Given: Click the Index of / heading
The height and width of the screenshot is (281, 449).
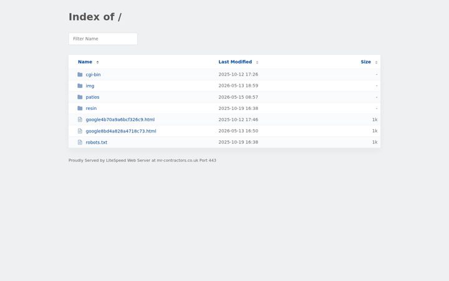Looking at the screenshot, I should click(x=95, y=17).
